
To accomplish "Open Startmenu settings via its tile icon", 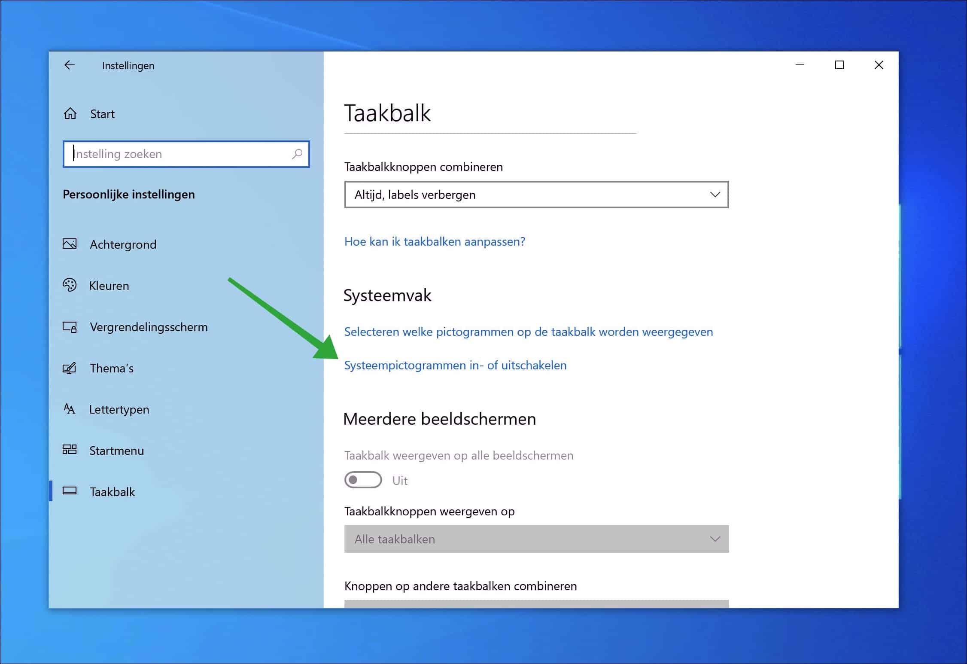I will (x=70, y=450).
